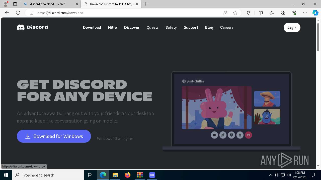Open the Nitro nav item
The width and height of the screenshot is (321, 180).
[113, 27]
